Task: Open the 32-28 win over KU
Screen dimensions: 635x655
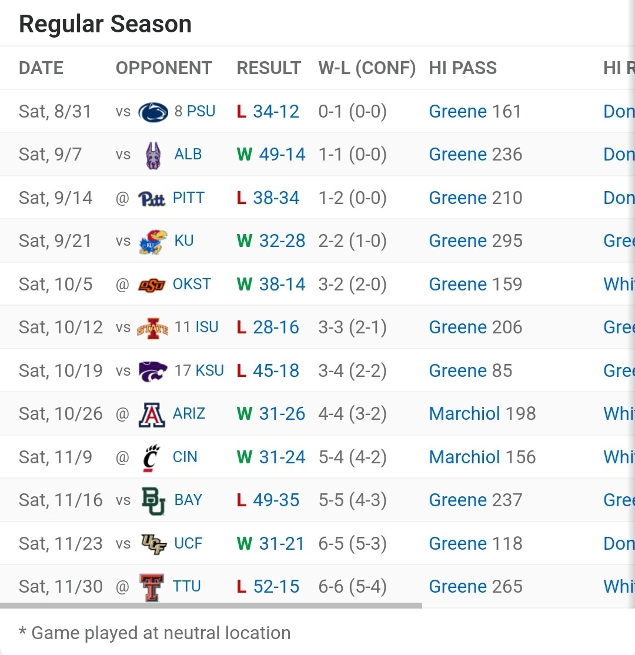Action: [x=282, y=241]
